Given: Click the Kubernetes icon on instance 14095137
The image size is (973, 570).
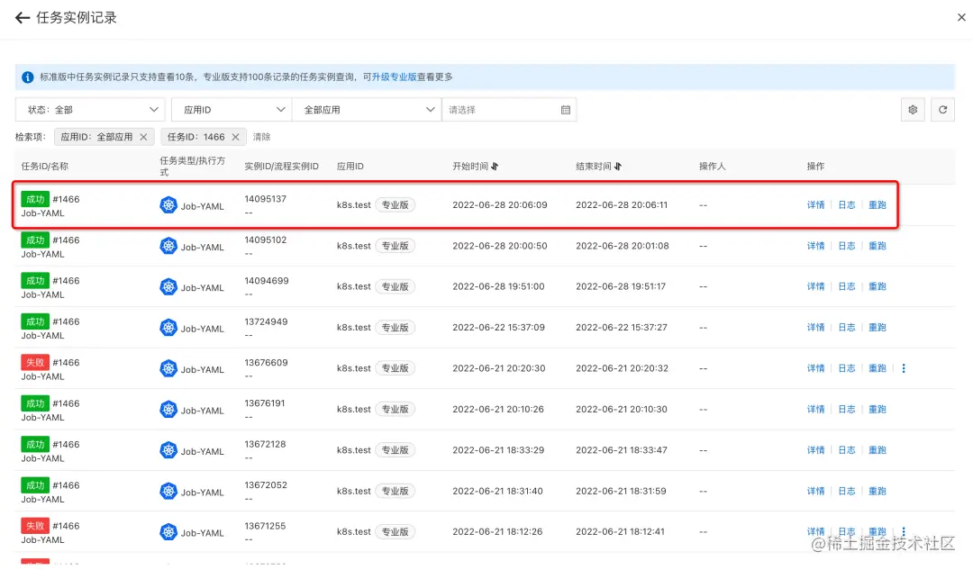Looking at the screenshot, I should coord(168,205).
